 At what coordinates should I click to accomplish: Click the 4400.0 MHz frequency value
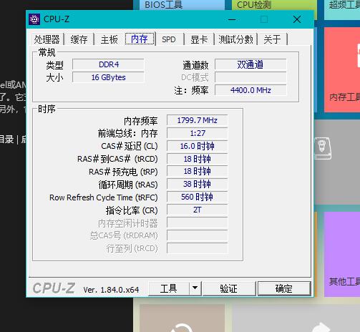tap(250, 90)
